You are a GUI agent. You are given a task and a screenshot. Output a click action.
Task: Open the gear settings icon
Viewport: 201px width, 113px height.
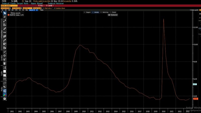click(5, 99)
